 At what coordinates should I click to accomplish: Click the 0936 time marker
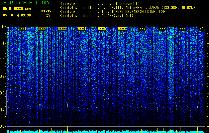coord(122,29)
